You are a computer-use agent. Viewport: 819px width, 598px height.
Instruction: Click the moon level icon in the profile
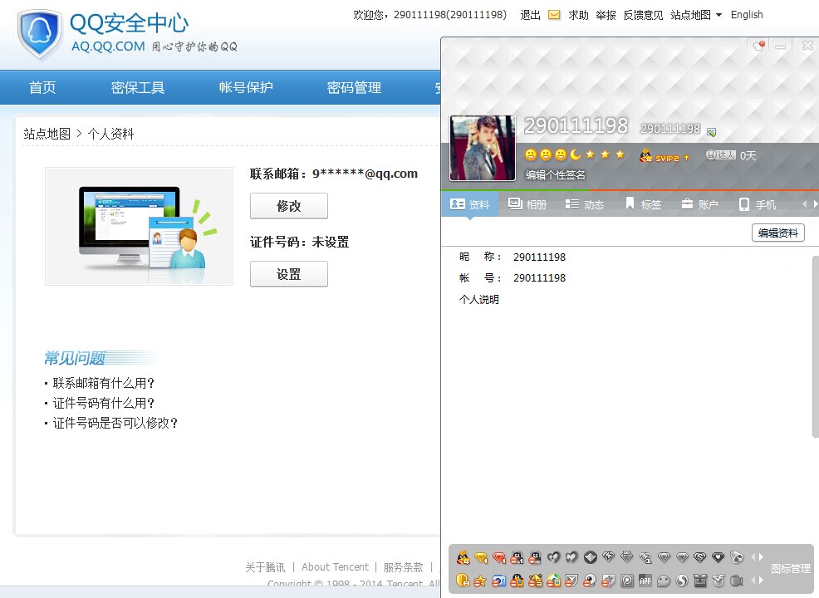point(575,154)
